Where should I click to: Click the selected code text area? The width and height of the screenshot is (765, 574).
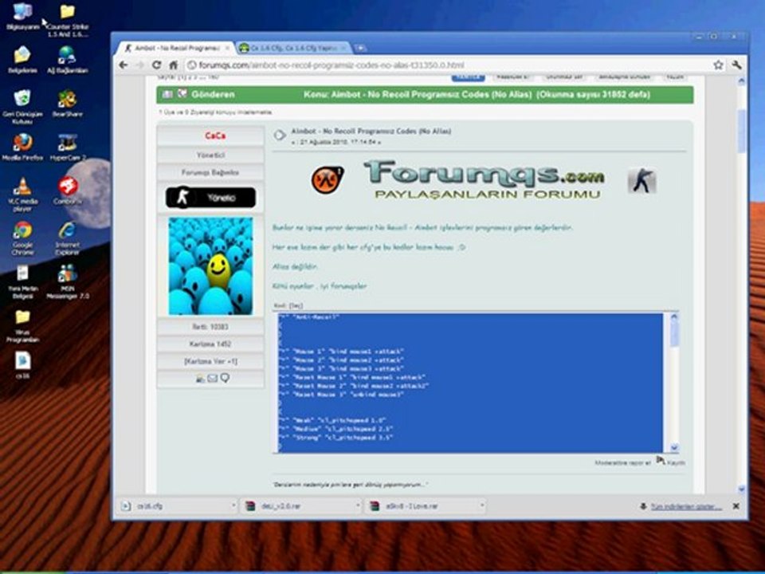471,383
